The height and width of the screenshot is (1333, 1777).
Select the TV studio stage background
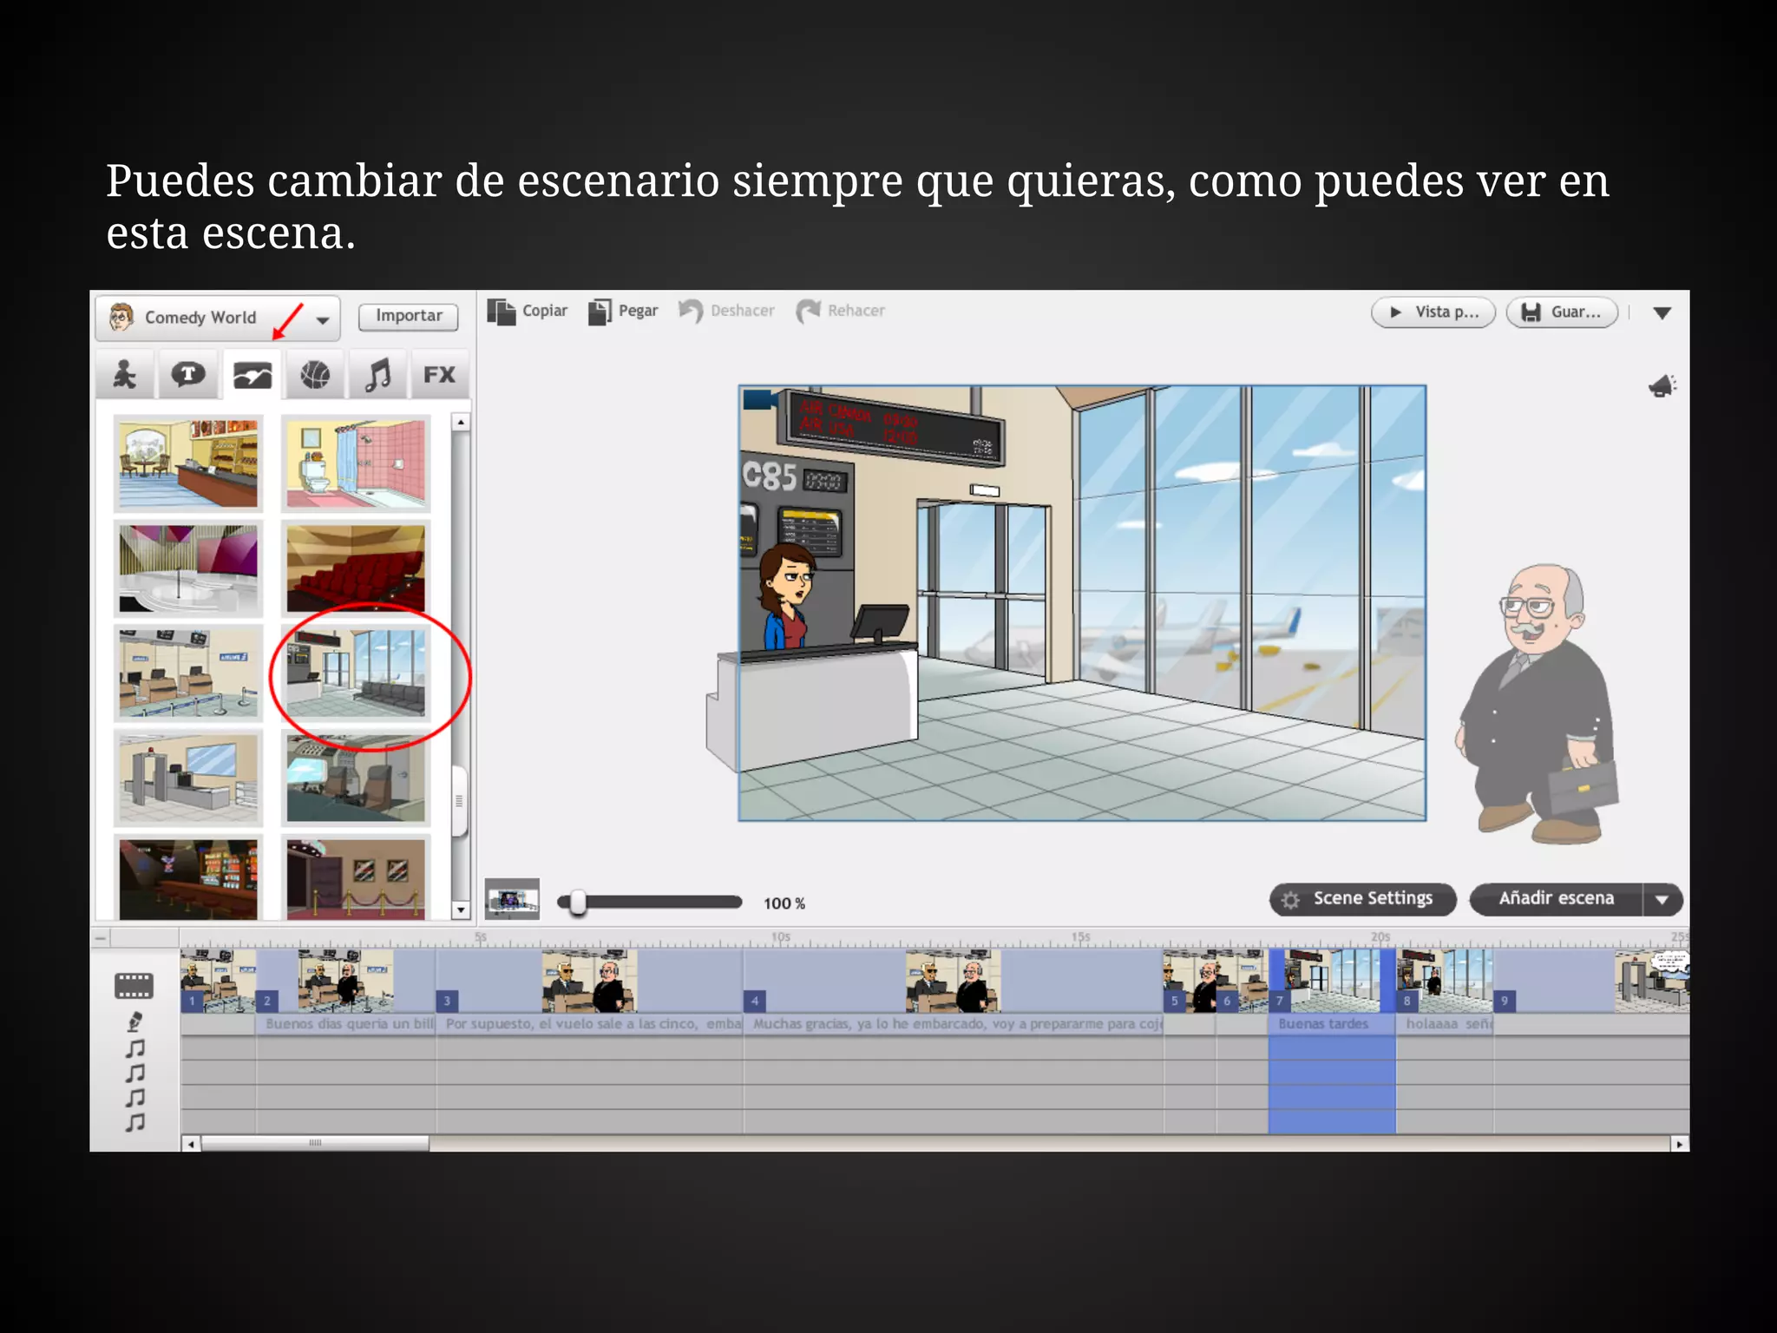[x=188, y=568]
